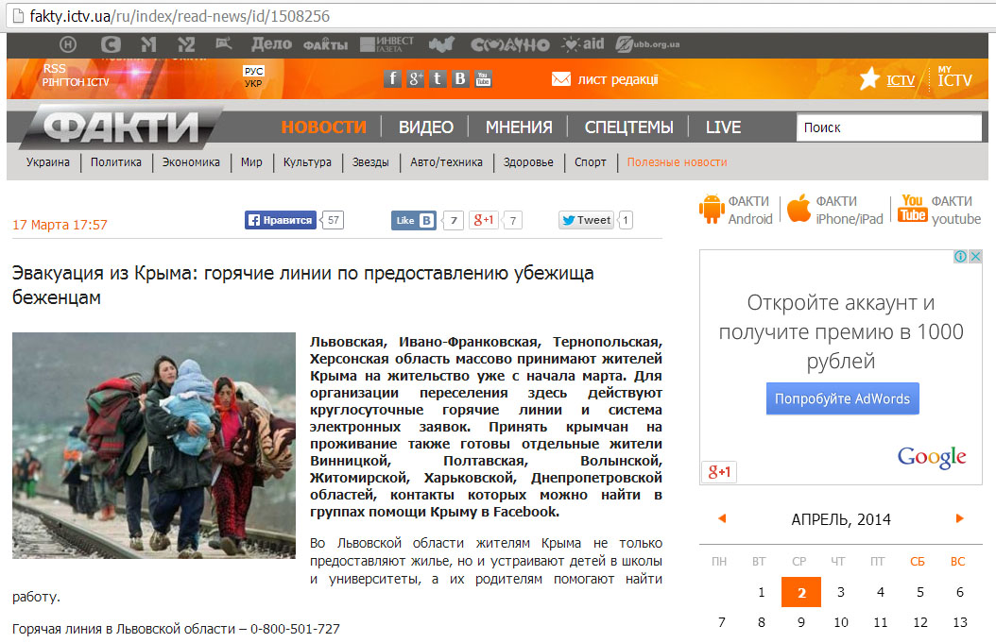The image size is (996, 643).
Task: Switch site language to РУС
Action: 253,71
